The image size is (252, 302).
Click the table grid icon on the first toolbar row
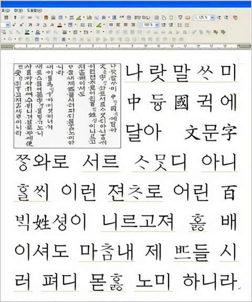(x=71, y=17)
